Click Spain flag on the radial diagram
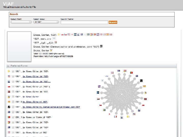This screenshot has width=183, height=137. tap(144, 86)
